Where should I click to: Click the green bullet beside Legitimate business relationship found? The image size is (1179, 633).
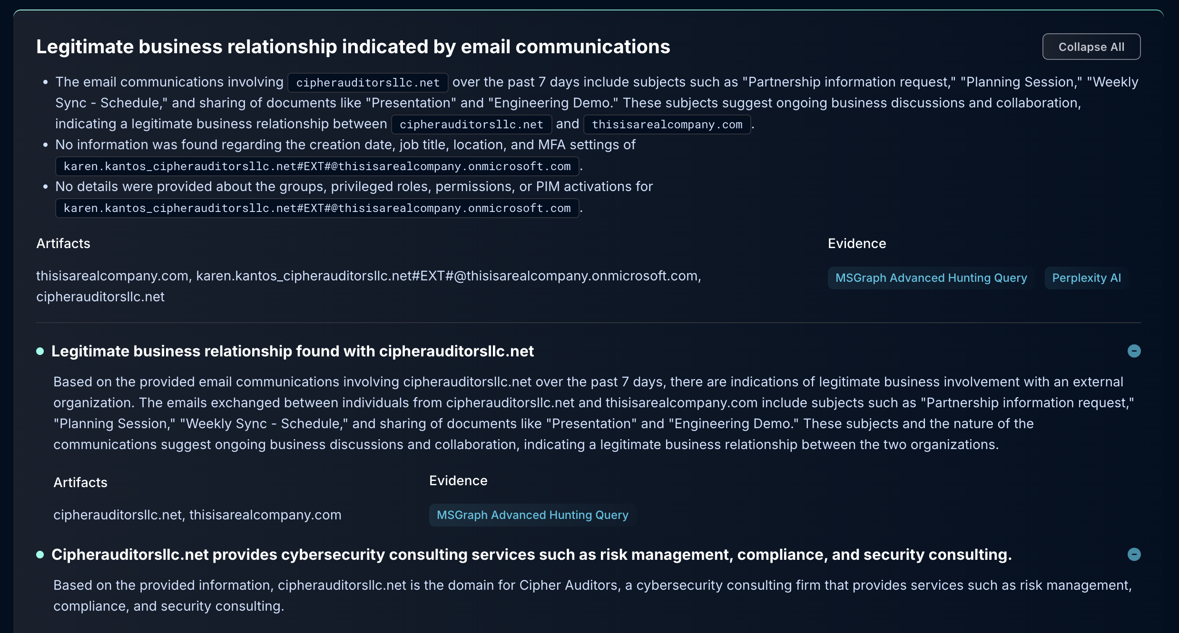pos(40,351)
